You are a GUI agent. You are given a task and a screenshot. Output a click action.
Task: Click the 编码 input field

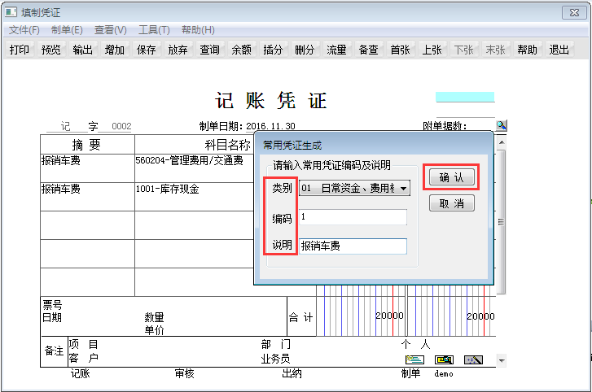pyautogui.click(x=352, y=217)
